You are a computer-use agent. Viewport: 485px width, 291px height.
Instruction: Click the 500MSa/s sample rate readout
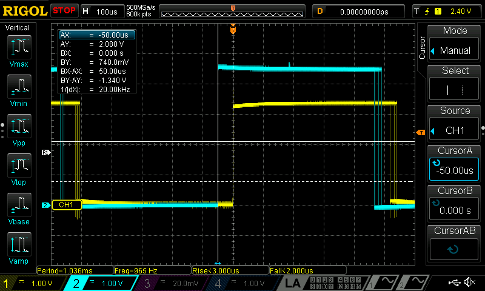[x=141, y=8]
